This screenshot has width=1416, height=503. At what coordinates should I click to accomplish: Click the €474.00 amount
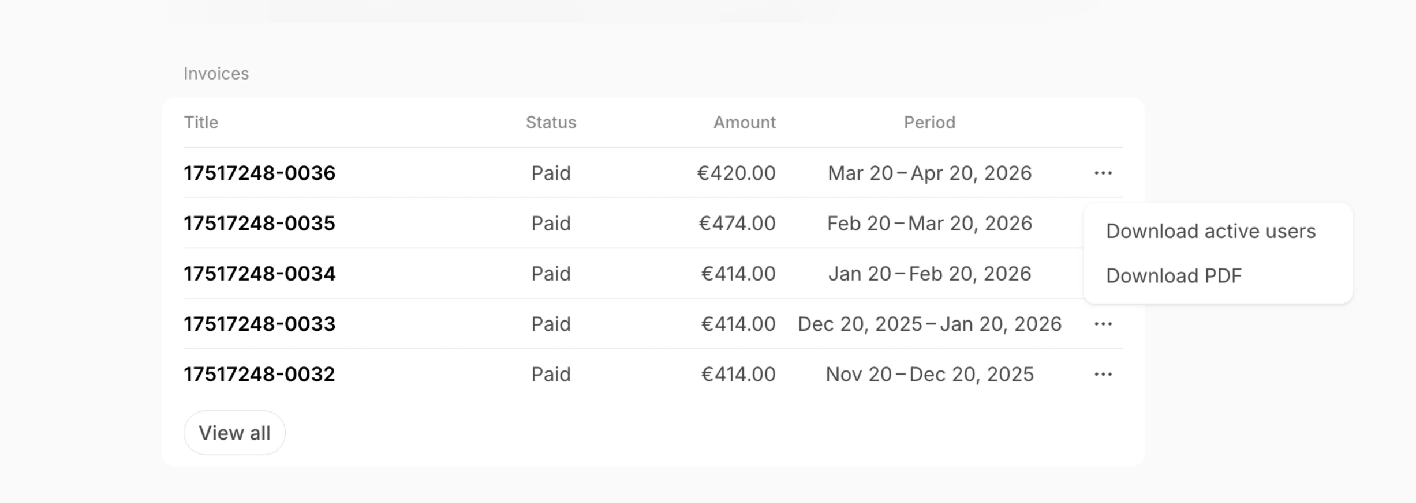coord(737,223)
